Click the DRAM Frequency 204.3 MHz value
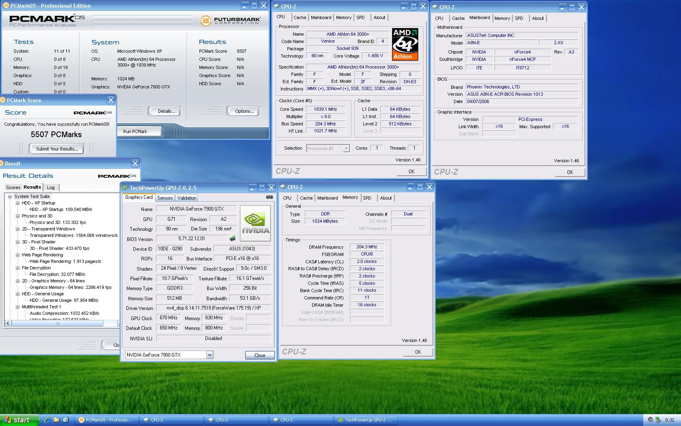Image resolution: width=681 pixels, height=426 pixels. point(367,247)
